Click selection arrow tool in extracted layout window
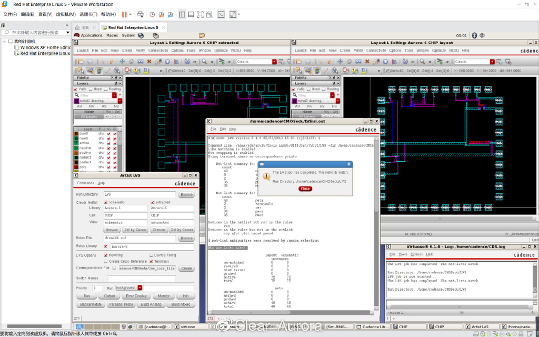 [81, 71]
